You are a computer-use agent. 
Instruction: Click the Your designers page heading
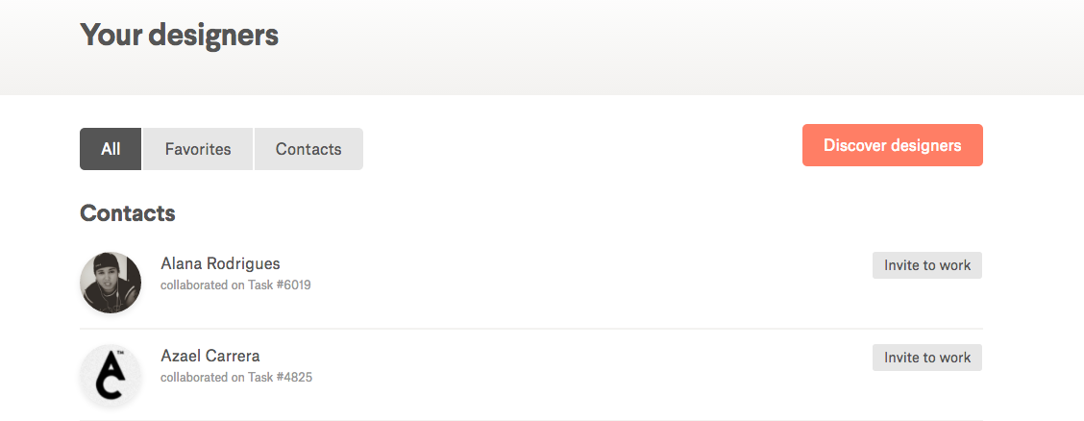click(x=179, y=36)
